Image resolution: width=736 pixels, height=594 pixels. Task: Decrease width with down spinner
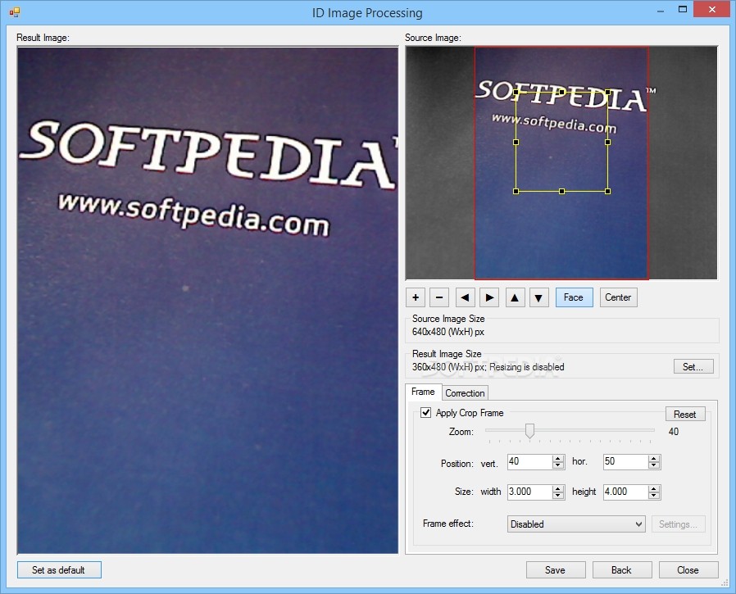pyautogui.click(x=557, y=495)
